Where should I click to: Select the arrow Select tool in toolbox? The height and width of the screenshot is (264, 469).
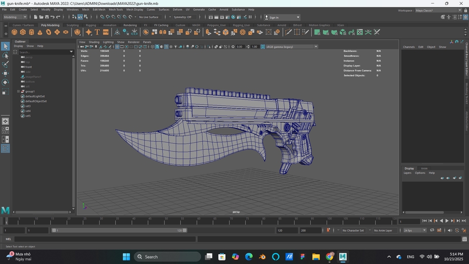pos(5,46)
